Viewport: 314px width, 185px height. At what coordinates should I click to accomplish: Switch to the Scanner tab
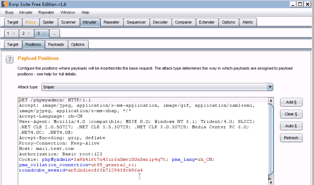(69, 22)
